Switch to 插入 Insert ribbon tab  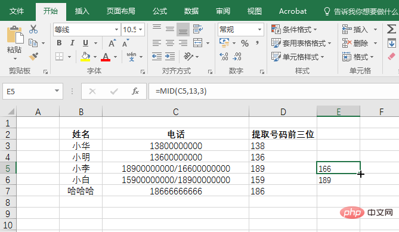[x=82, y=11]
